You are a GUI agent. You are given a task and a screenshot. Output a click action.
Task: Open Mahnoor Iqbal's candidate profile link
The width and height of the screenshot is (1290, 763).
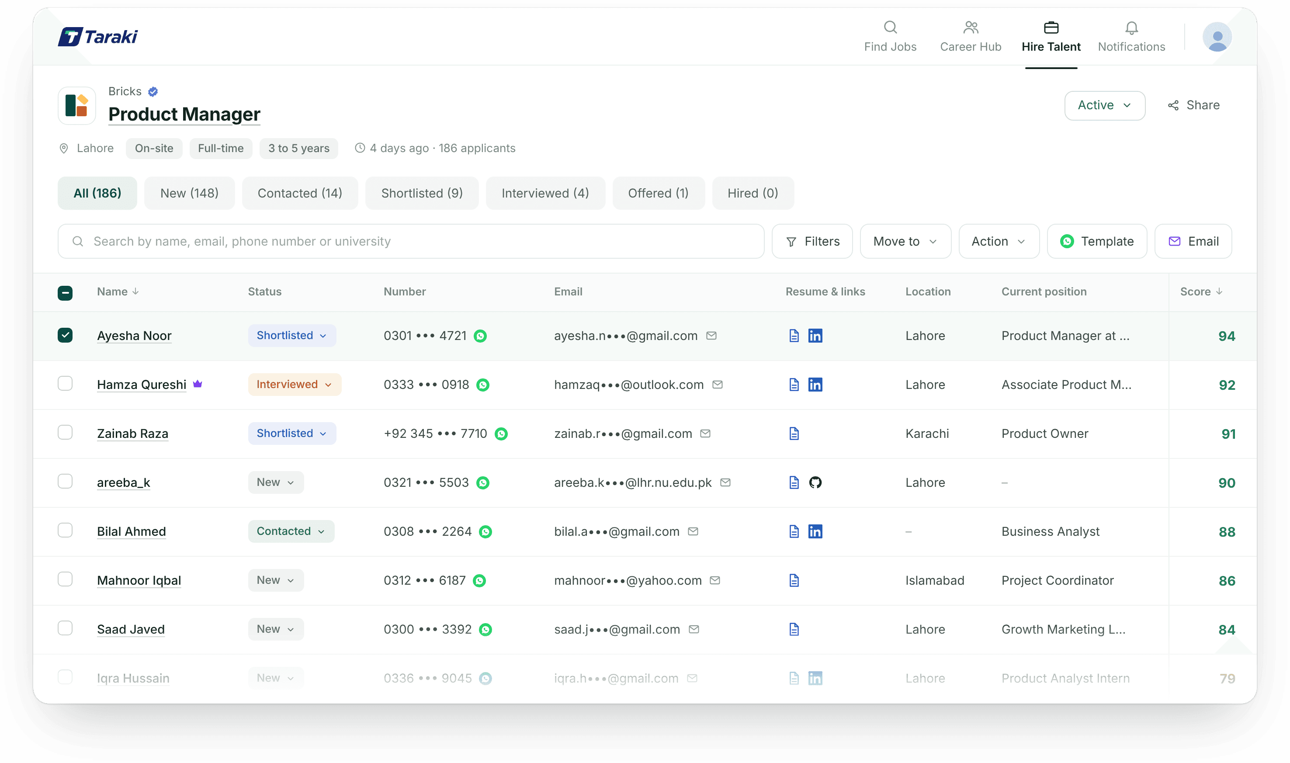(139, 580)
